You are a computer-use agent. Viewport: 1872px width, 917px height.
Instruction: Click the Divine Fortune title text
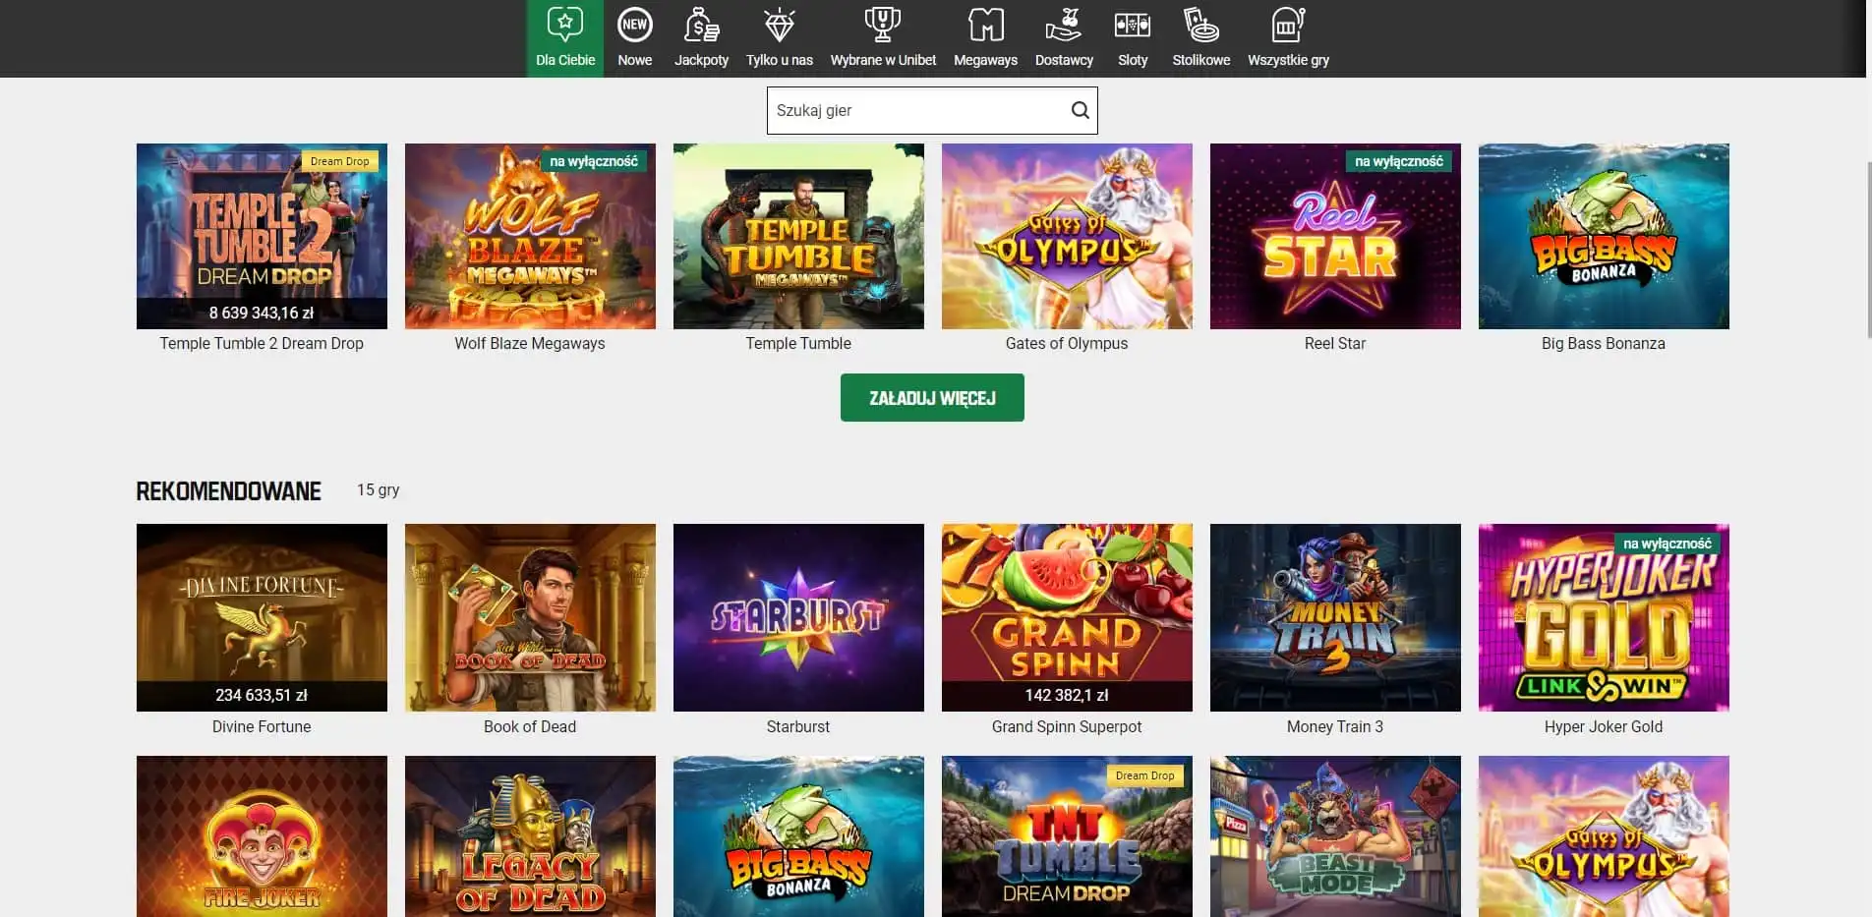tap(262, 726)
